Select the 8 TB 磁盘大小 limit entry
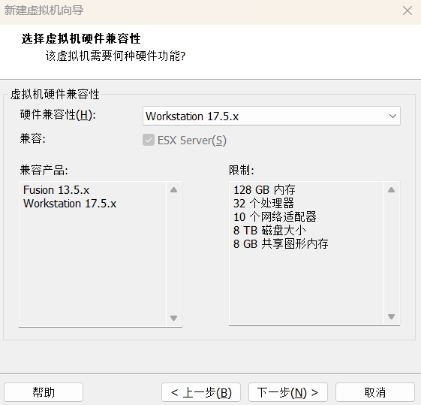 pos(269,231)
